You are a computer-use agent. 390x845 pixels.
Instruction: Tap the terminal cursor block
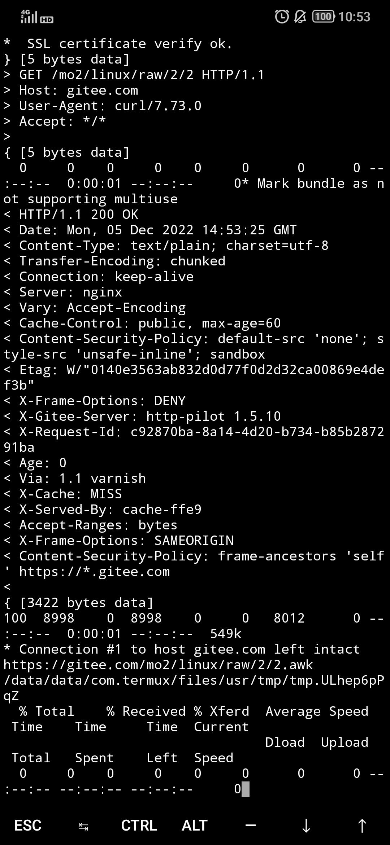[x=246, y=789]
